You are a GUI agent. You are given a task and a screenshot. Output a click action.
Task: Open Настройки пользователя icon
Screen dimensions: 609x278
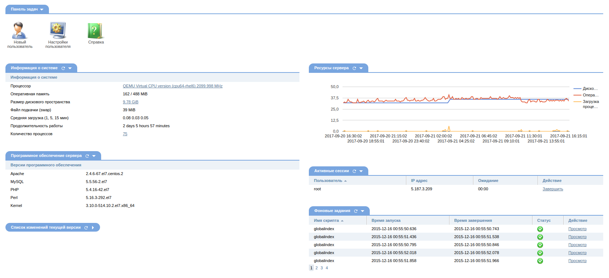point(58,31)
